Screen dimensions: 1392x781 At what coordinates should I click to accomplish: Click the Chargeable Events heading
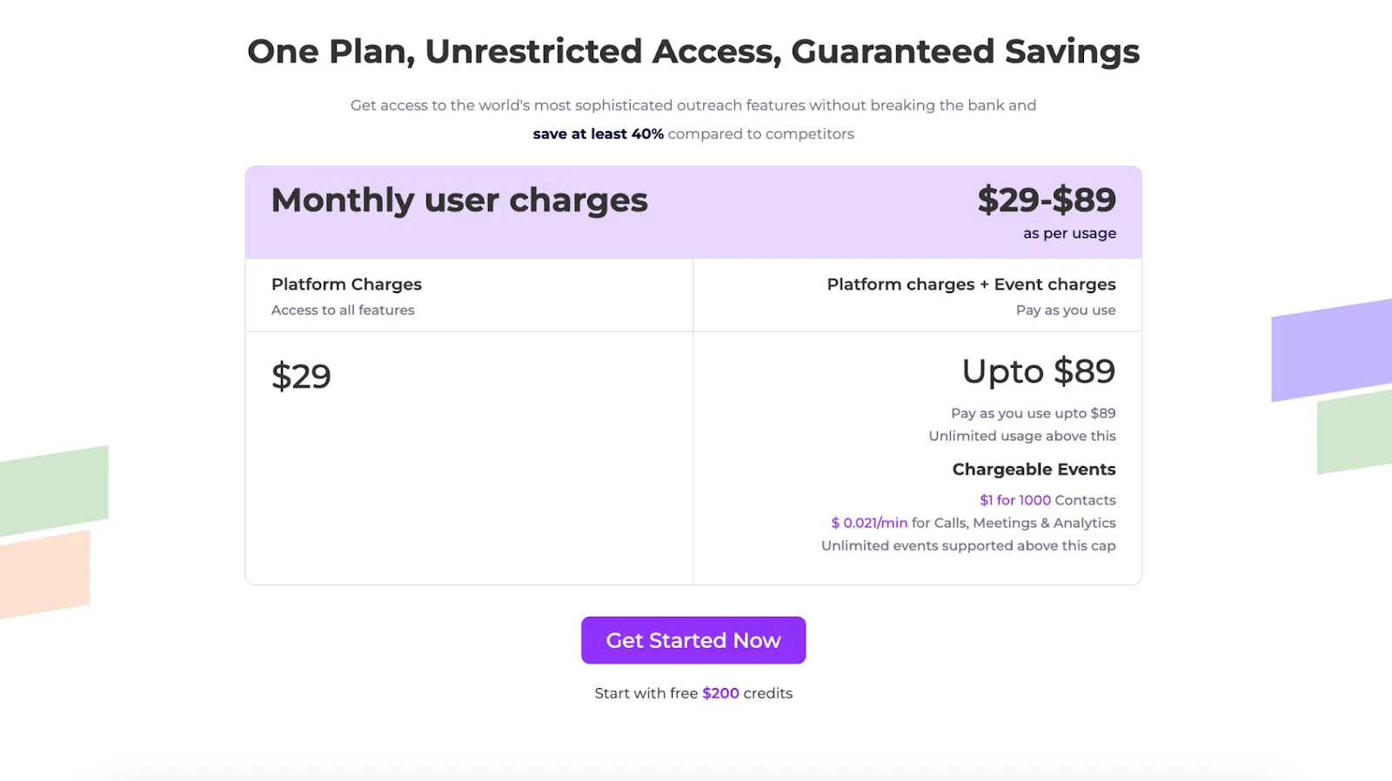(x=1034, y=470)
